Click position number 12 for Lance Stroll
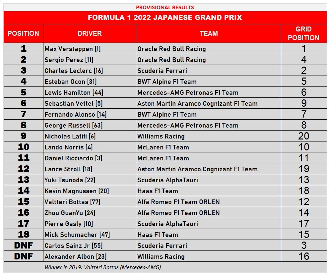330x276 pixels. coord(23,169)
